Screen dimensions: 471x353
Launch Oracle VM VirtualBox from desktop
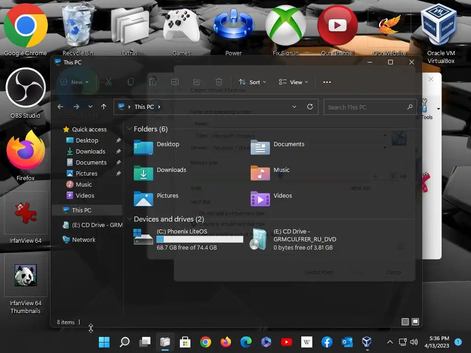441,34
